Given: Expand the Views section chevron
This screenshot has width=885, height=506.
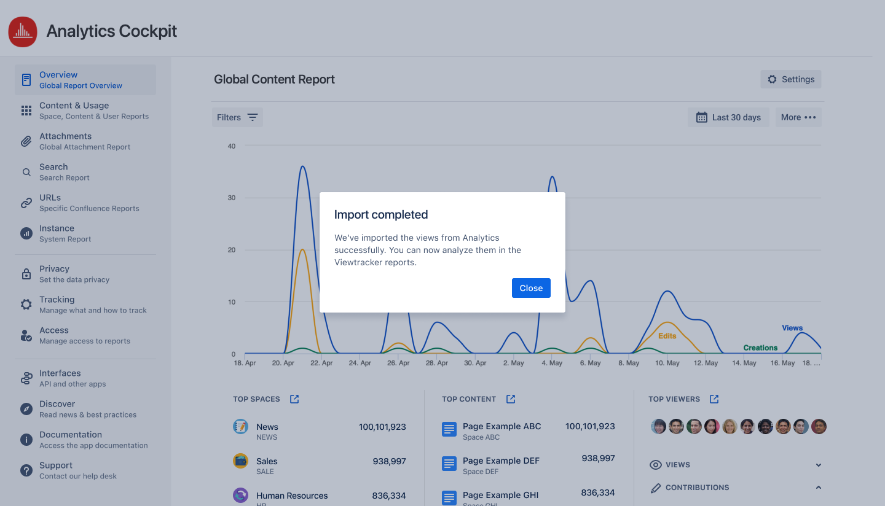Looking at the screenshot, I should click(819, 465).
